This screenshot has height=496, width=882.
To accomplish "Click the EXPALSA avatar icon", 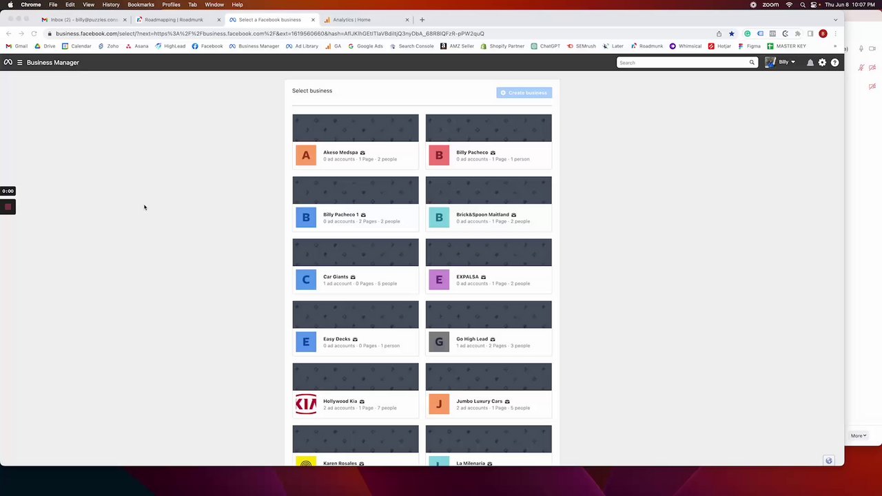I will pos(439,280).
